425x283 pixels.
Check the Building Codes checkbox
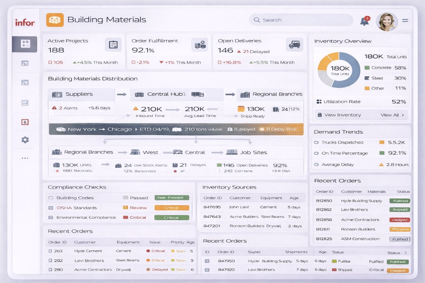coord(51,198)
